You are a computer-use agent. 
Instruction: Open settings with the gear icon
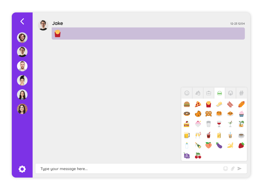tap(22, 169)
